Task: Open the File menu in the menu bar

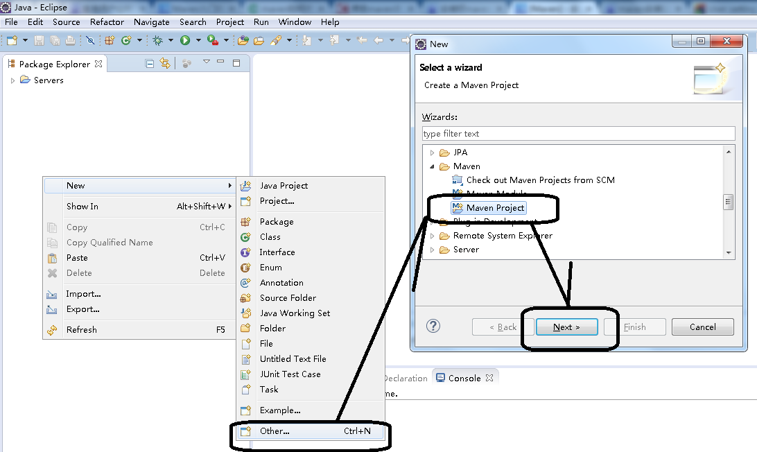Action: 11,22
